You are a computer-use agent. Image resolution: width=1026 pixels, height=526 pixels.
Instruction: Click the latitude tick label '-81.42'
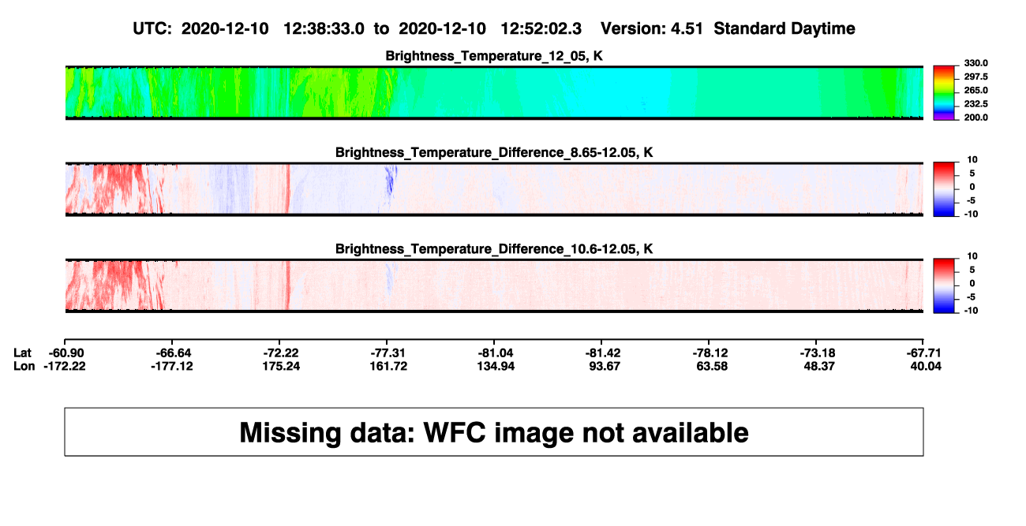[x=602, y=353]
